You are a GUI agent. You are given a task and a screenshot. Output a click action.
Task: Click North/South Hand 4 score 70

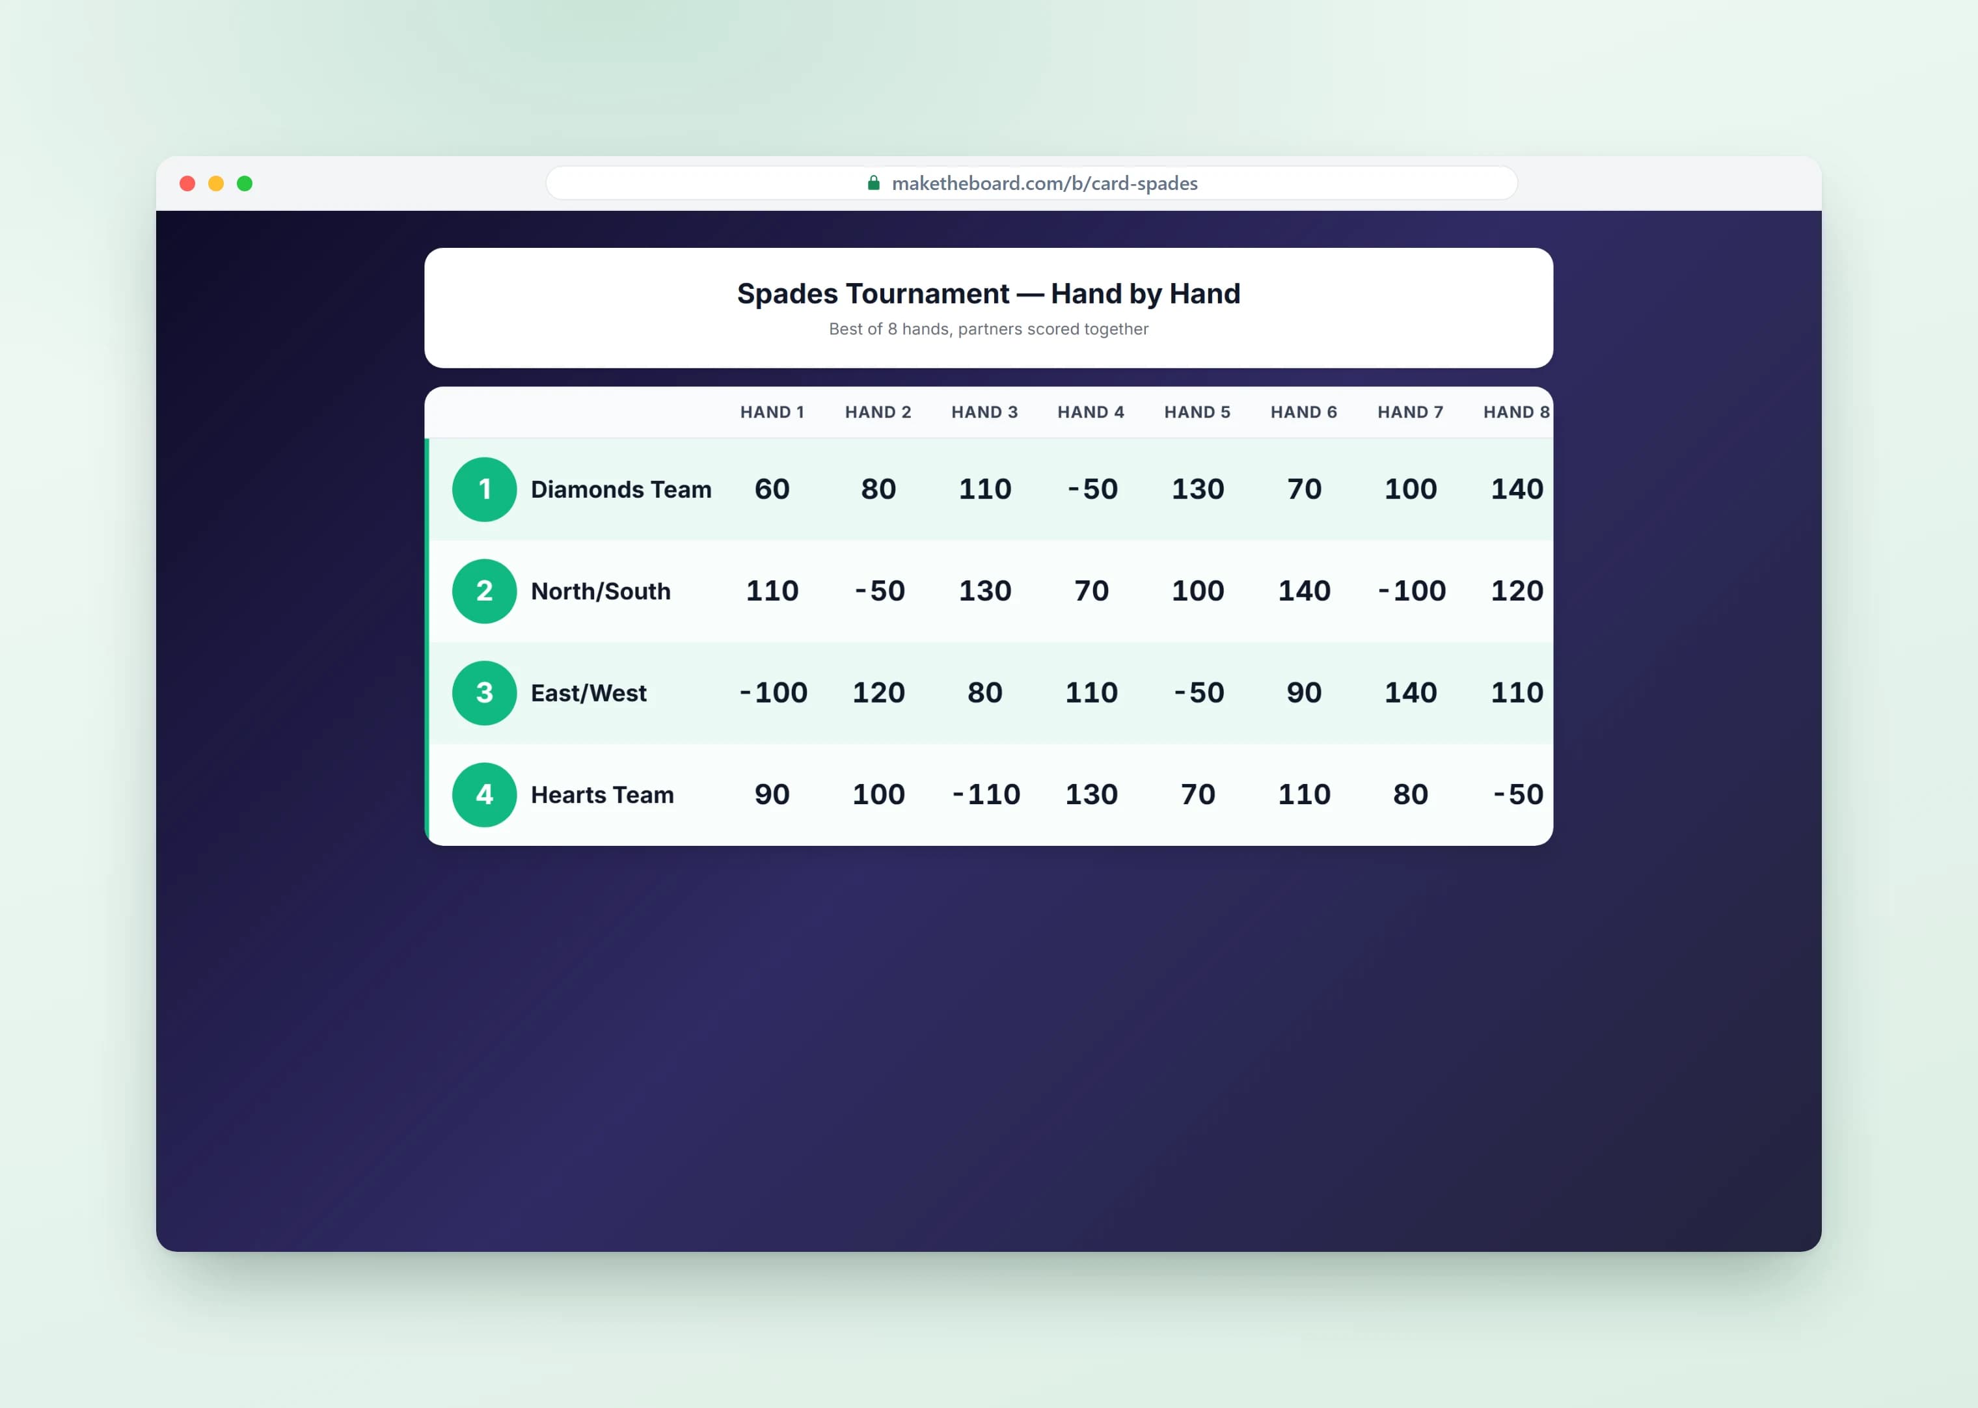coord(1091,591)
